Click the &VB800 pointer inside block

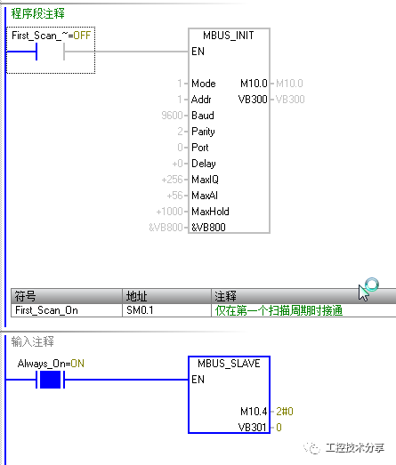[x=208, y=228]
